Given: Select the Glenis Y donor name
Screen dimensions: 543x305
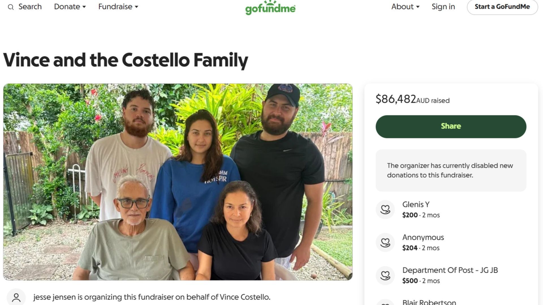Looking at the screenshot, I should pos(416,204).
